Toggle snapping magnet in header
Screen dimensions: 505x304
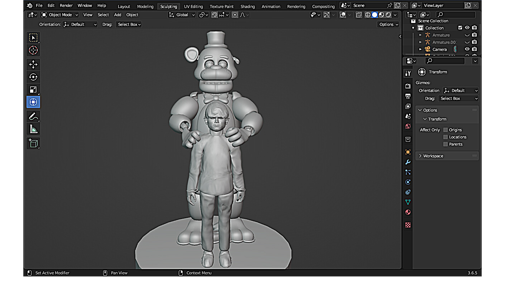coord(214,15)
